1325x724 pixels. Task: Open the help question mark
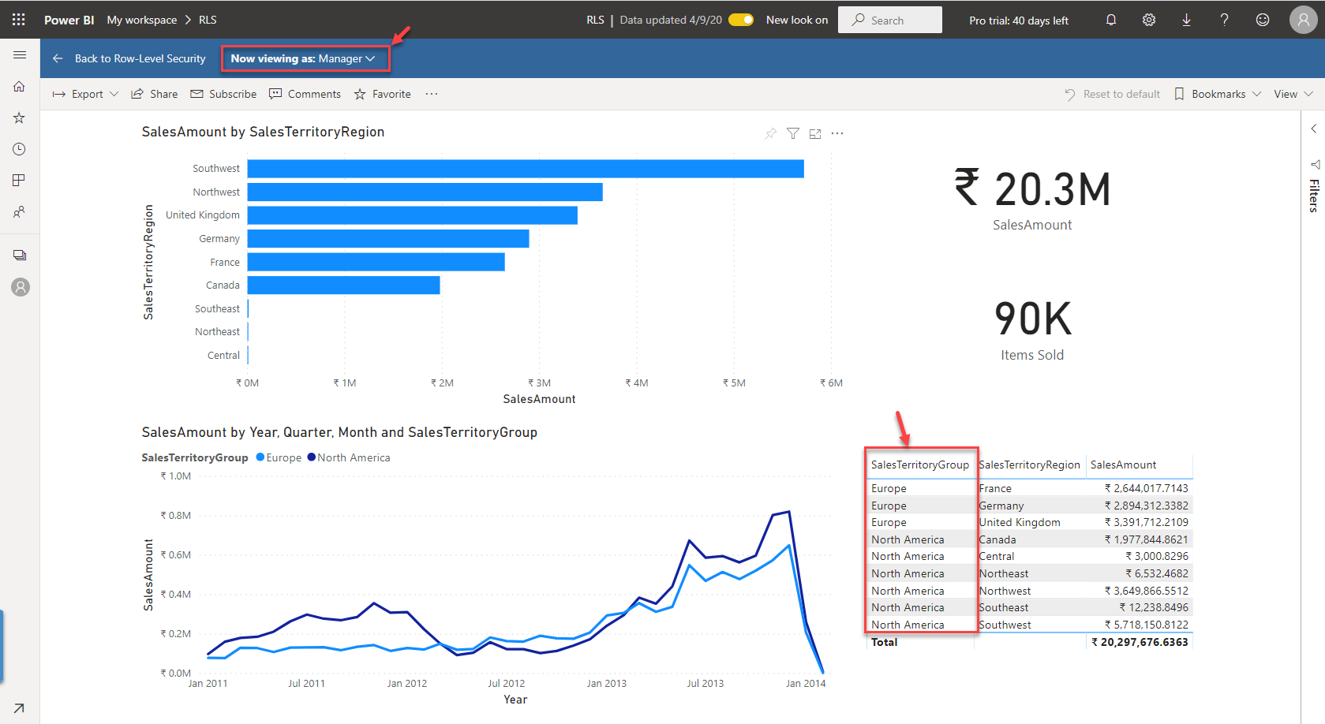click(x=1224, y=20)
